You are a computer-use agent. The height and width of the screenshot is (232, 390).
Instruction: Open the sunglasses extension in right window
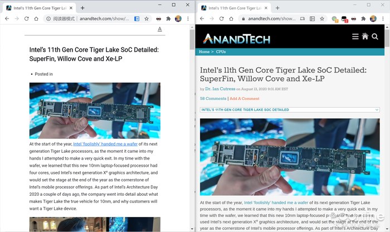(354, 18)
